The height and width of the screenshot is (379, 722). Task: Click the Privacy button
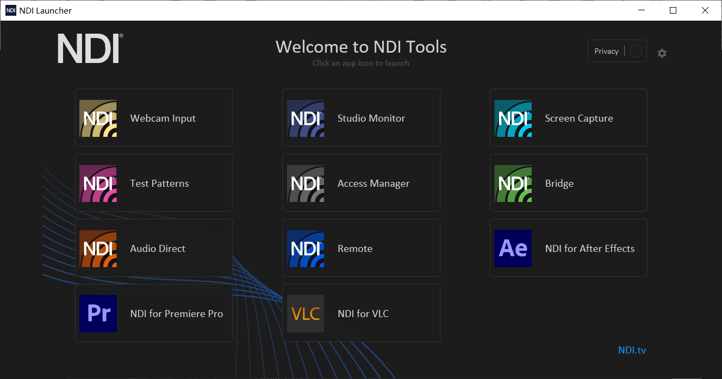coord(606,50)
